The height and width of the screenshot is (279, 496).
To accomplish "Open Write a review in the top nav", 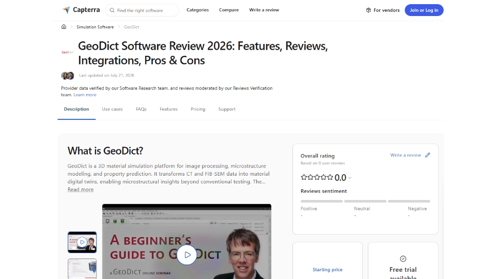I will point(264,10).
